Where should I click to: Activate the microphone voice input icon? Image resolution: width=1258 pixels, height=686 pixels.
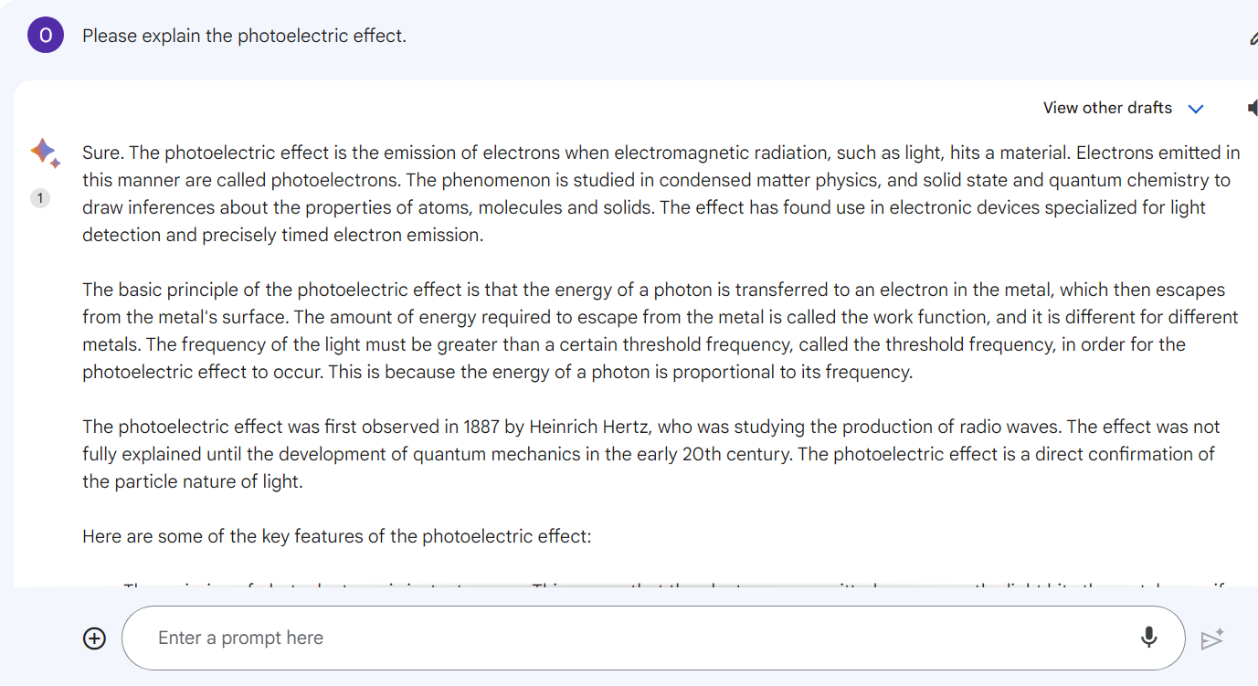point(1149,638)
